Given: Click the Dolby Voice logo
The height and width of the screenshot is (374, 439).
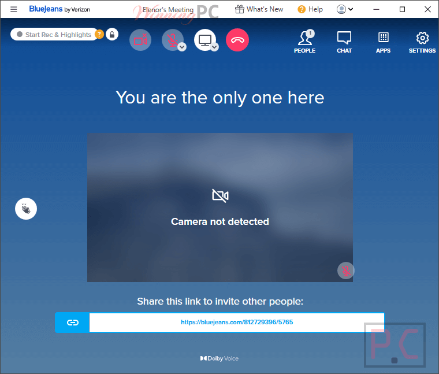Looking at the screenshot, I should pyautogui.click(x=219, y=358).
